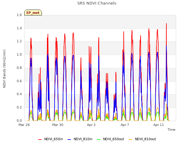Click the 1.4 y-axis tick label

tap(19, 28)
